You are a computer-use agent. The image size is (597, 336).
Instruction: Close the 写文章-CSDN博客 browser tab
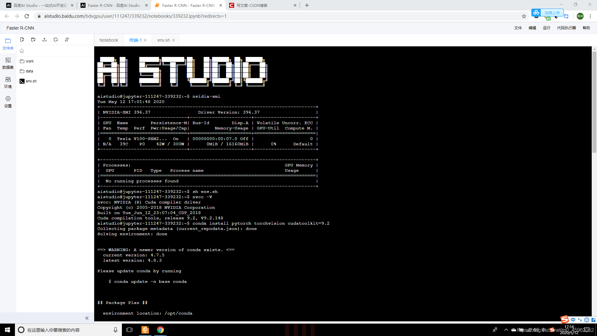pos(295,5)
